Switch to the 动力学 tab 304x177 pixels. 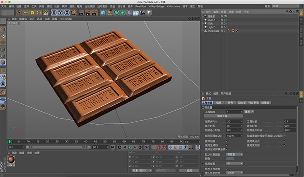point(242,103)
